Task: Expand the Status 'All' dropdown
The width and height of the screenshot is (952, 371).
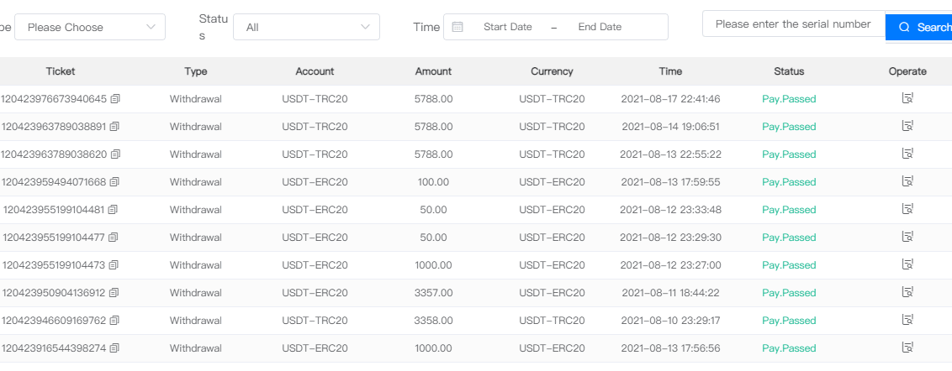Action: point(306,27)
